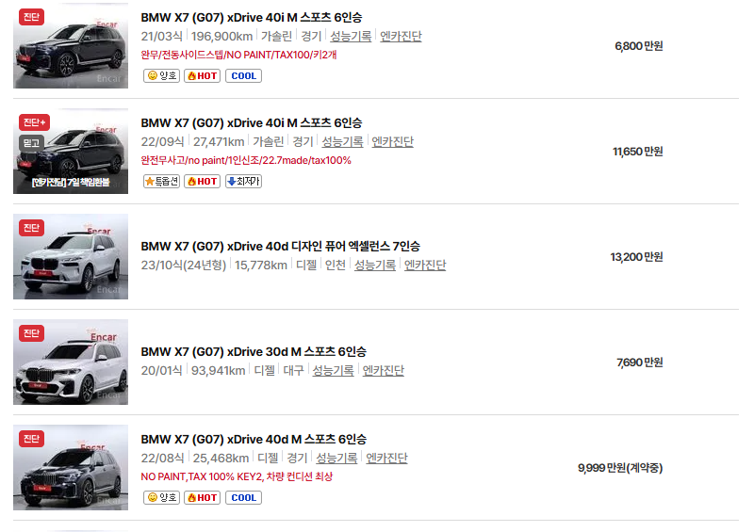Open 성능기록 link for 40d 디자인 퓨어 listing
This screenshot has width=754, height=532.
coord(375,265)
